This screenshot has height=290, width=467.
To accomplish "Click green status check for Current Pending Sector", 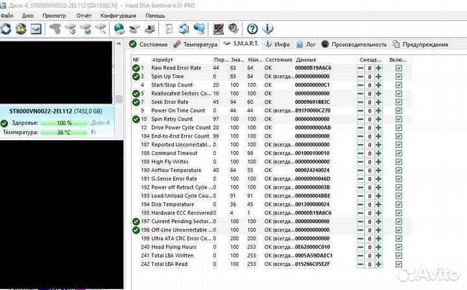I will [136, 221].
